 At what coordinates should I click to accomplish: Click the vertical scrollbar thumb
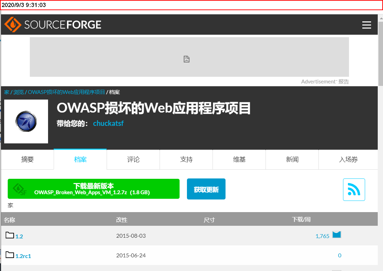[x=381, y=54]
